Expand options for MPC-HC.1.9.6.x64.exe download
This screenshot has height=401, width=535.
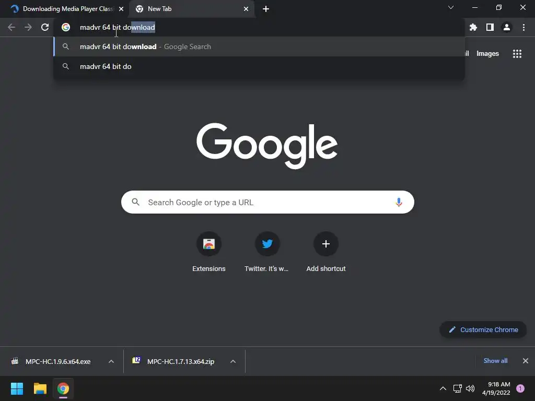[x=111, y=361]
